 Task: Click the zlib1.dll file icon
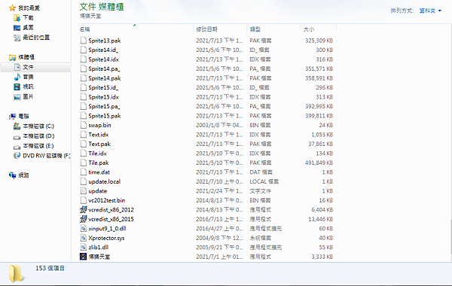tap(84, 247)
